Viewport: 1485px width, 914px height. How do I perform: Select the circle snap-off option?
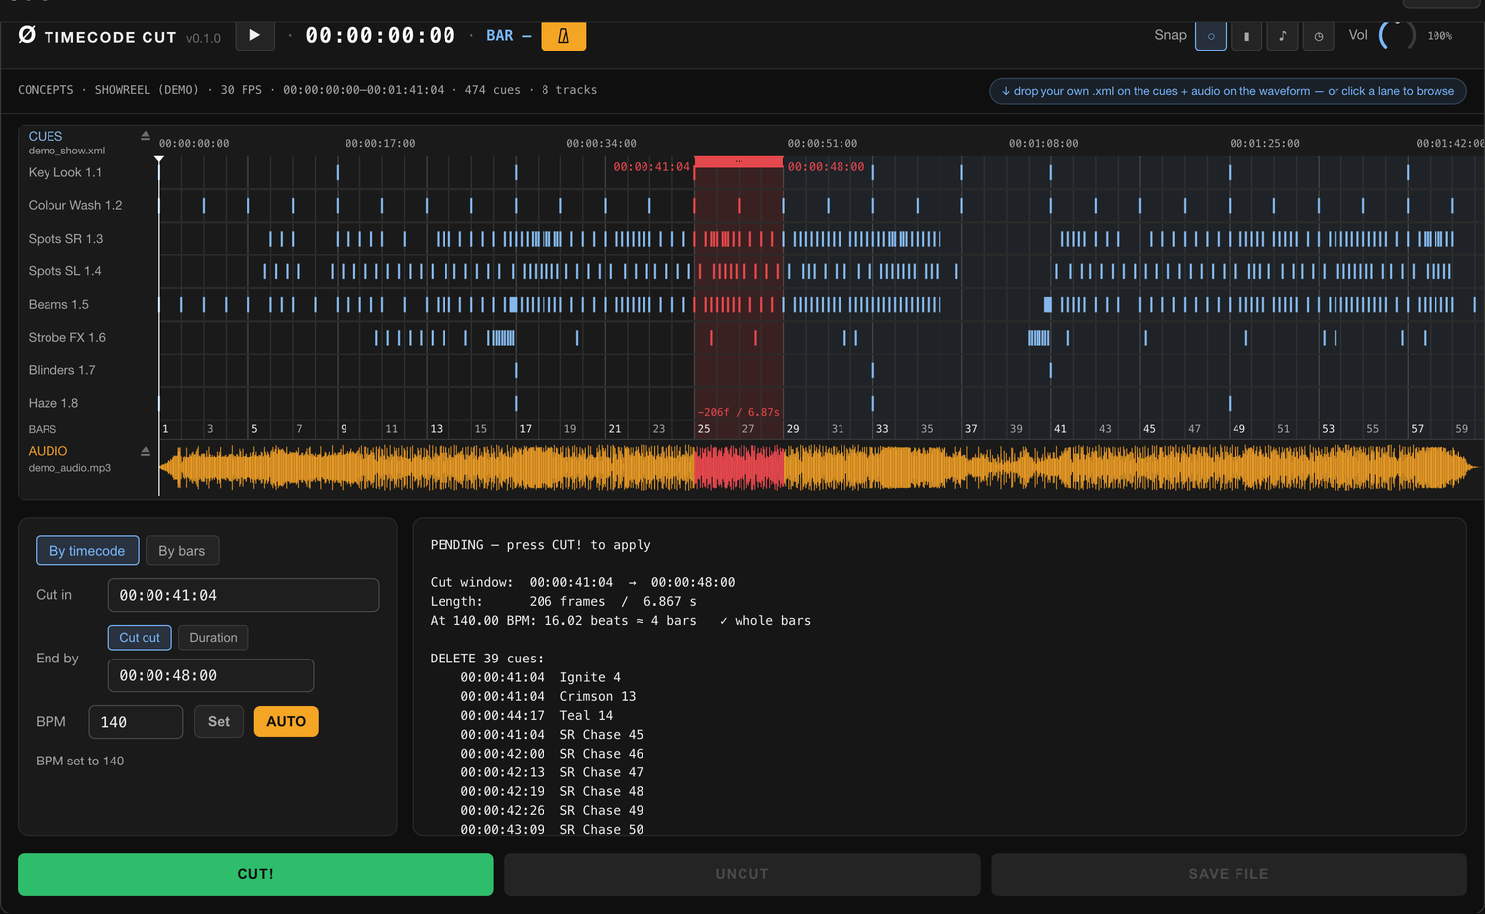[1211, 36]
